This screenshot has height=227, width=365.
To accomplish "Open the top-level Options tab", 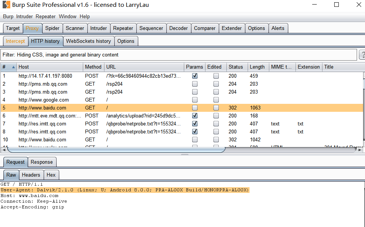I will (256, 28).
